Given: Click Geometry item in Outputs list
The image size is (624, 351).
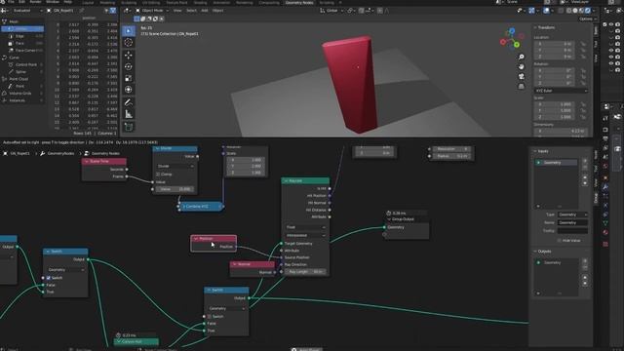Looking at the screenshot, I should pos(557,262).
